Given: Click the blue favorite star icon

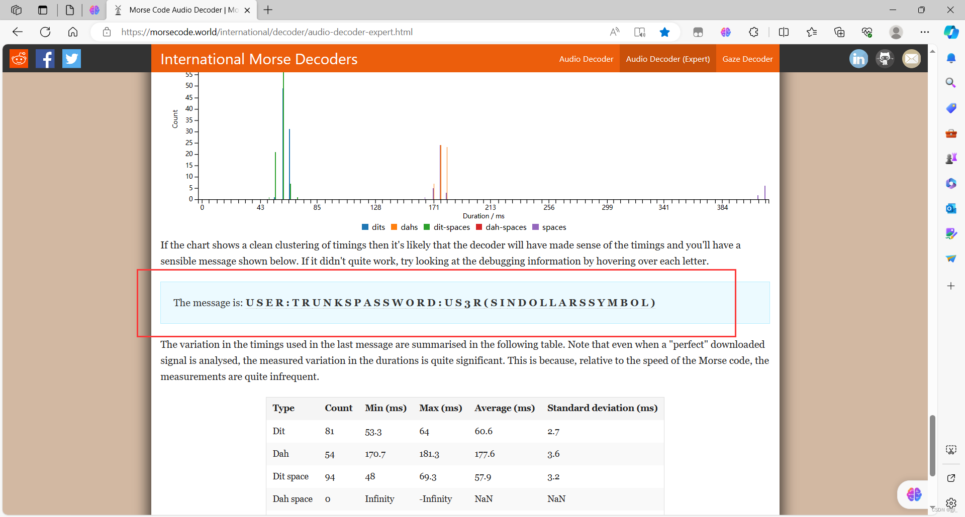Looking at the screenshot, I should 664,32.
